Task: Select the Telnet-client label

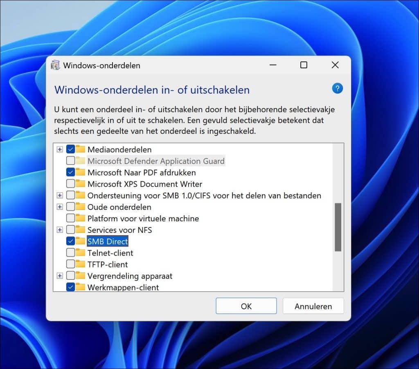Action: click(110, 253)
